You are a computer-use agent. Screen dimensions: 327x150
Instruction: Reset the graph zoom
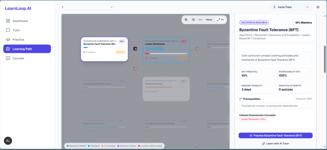209,20
